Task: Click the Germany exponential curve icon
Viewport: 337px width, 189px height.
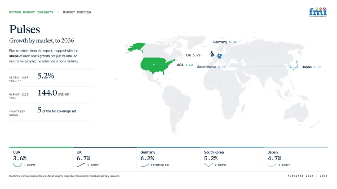Action: 145,165
